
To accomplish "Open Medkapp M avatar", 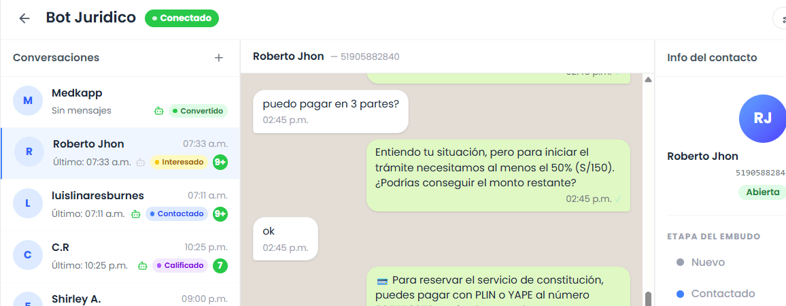I will pyautogui.click(x=28, y=101).
